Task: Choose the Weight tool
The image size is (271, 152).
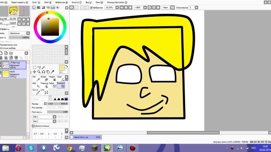Action: click(53, 79)
